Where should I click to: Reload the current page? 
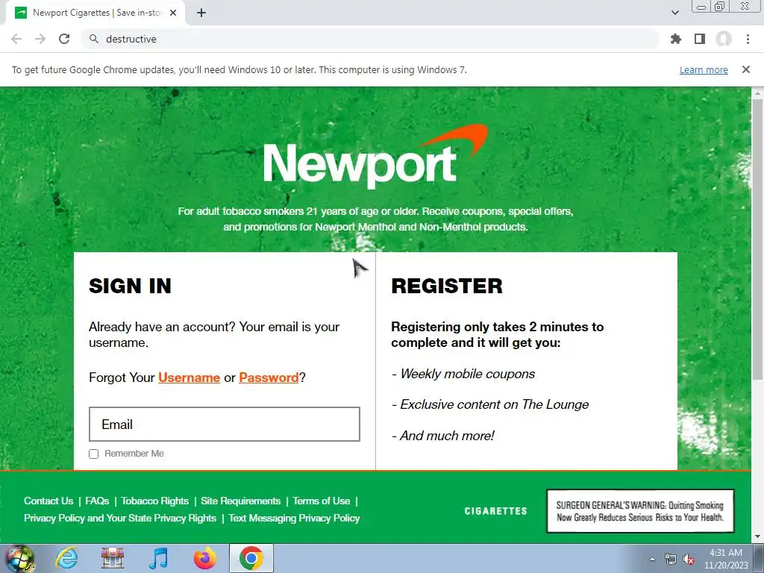click(x=64, y=39)
